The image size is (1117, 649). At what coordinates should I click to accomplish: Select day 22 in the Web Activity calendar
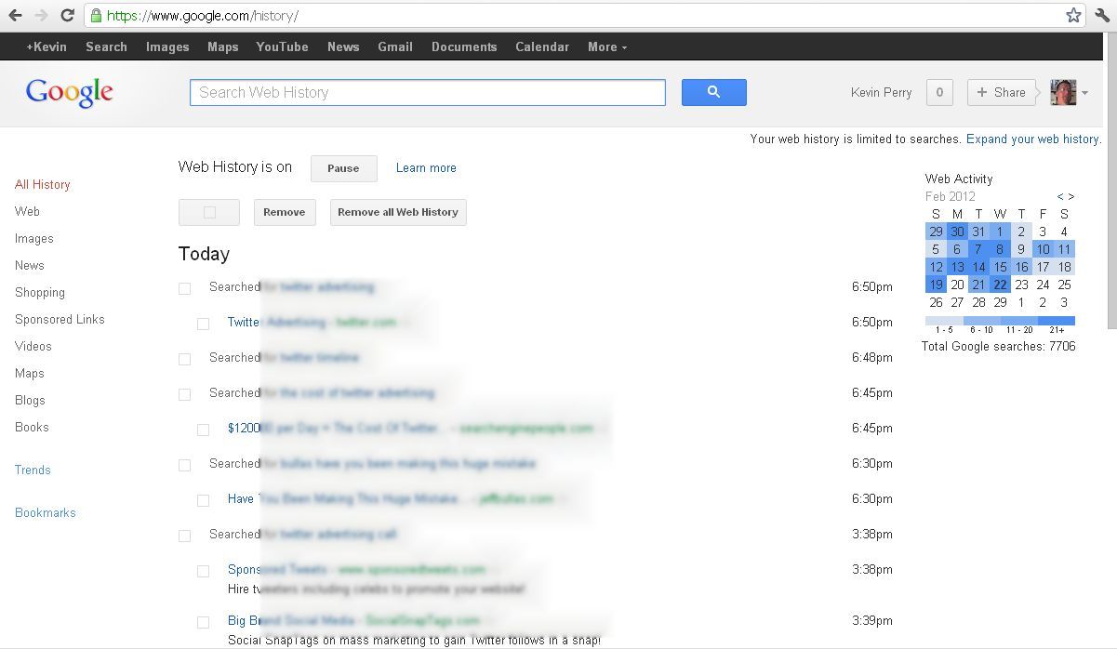pyautogui.click(x=1000, y=285)
